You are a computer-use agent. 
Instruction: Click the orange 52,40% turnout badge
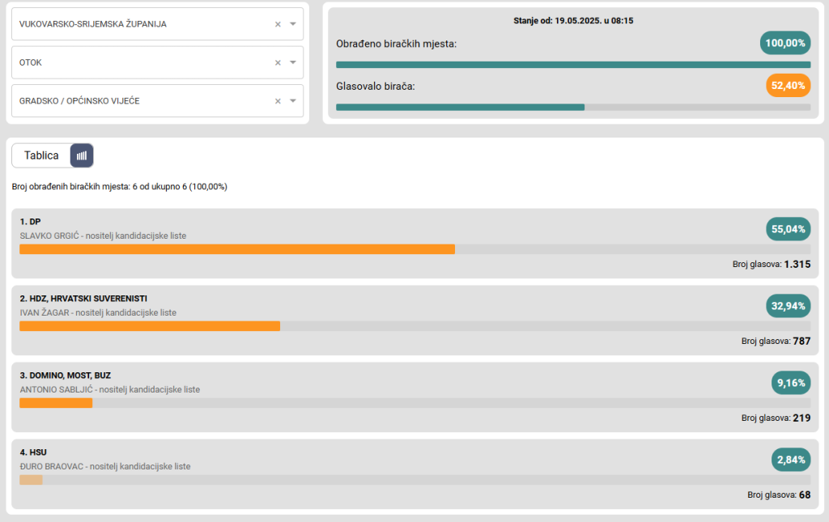pos(788,86)
